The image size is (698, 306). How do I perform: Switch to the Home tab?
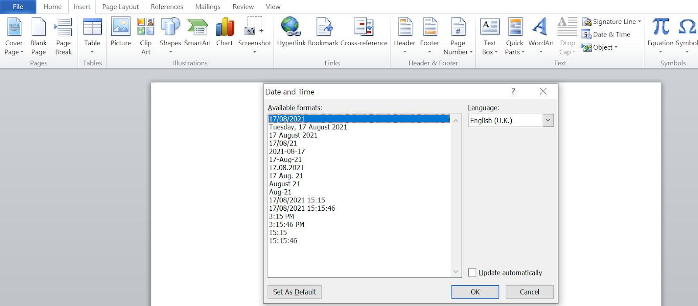click(x=53, y=7)
